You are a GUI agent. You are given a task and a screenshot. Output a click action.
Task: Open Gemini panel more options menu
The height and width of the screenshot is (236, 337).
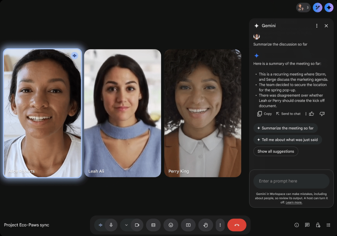(x=317, y=26)
